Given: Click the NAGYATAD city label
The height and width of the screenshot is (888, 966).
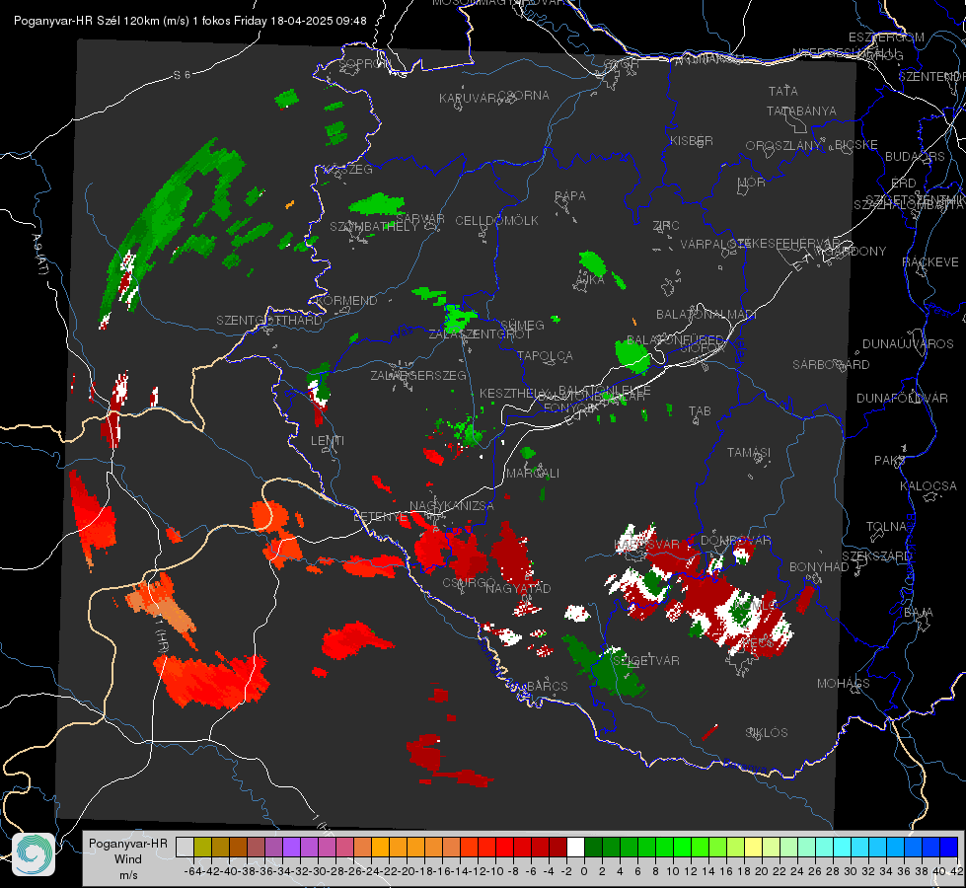Looking at the screenshot, I should [x=518, y=588].
